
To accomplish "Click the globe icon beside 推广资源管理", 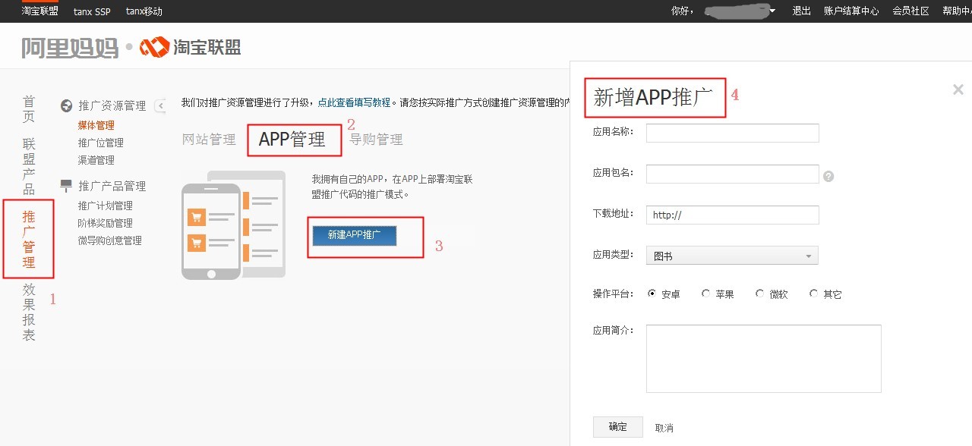I will coord(66,105).
